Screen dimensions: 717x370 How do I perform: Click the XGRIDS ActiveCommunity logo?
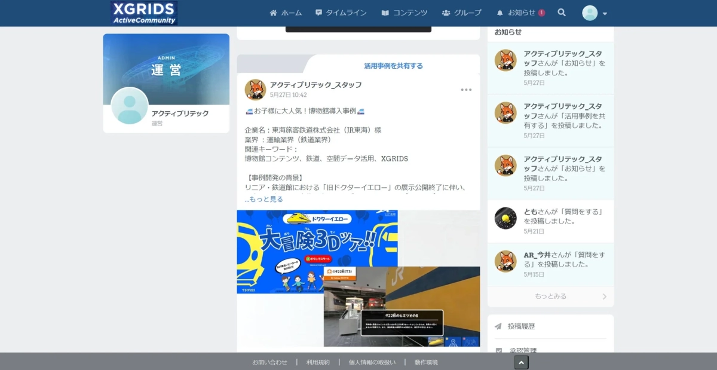(144, 13)
